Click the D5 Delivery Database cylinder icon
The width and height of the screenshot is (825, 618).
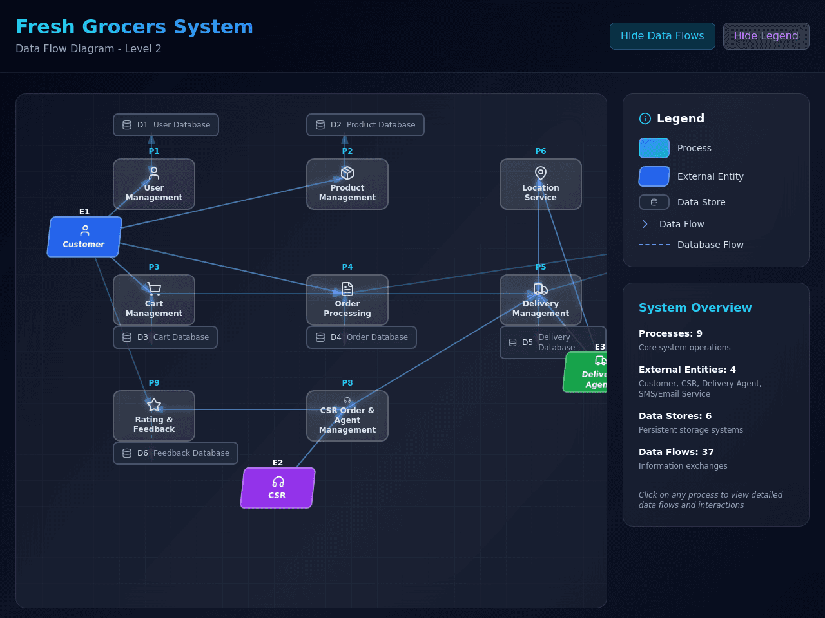point(513,342)
